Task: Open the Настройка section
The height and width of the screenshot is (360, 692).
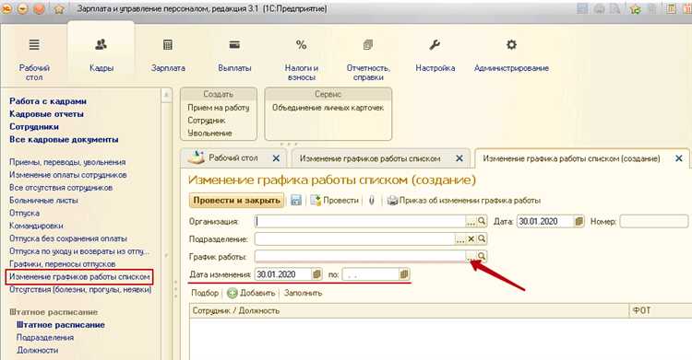Action: click(435, 55)
